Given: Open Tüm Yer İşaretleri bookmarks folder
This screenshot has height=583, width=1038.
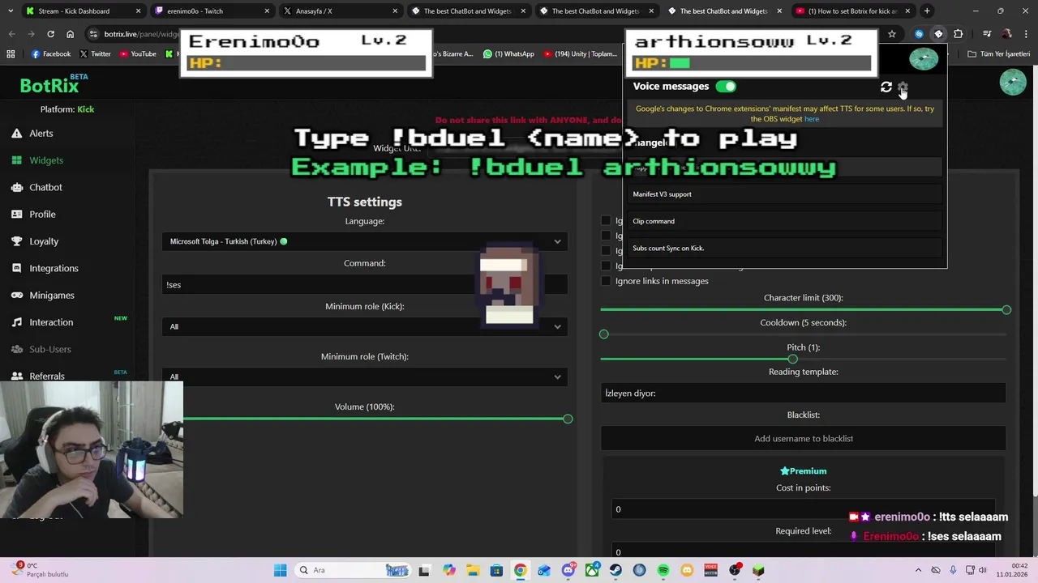Looking at the screenshot, I should tap(997, 54).
